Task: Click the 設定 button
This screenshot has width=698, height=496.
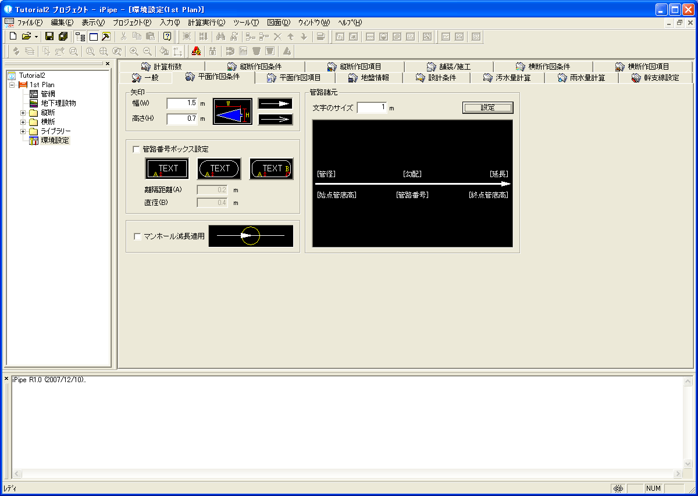Action: click(488, 107)
